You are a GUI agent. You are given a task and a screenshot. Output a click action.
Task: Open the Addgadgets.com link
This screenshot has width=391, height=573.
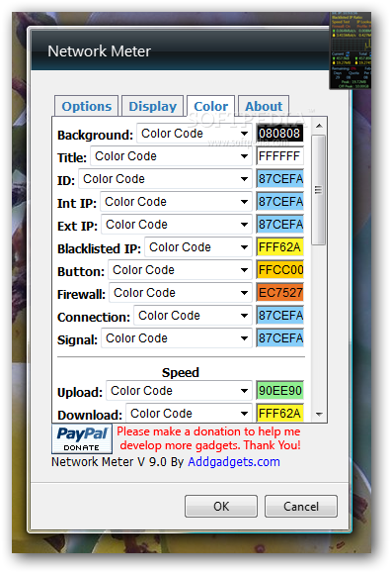tap(234, 462)
